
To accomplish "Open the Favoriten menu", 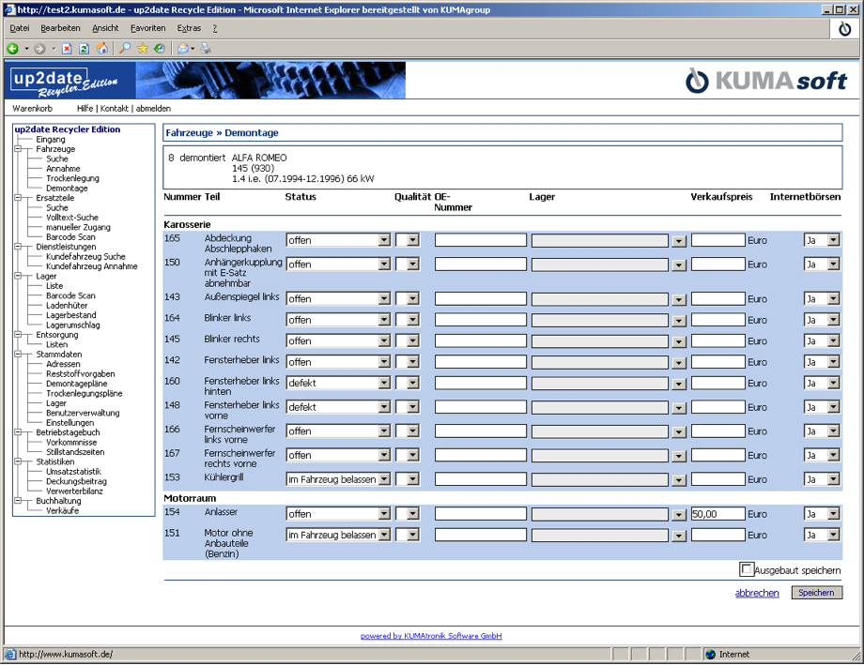I will coord(147,28).
